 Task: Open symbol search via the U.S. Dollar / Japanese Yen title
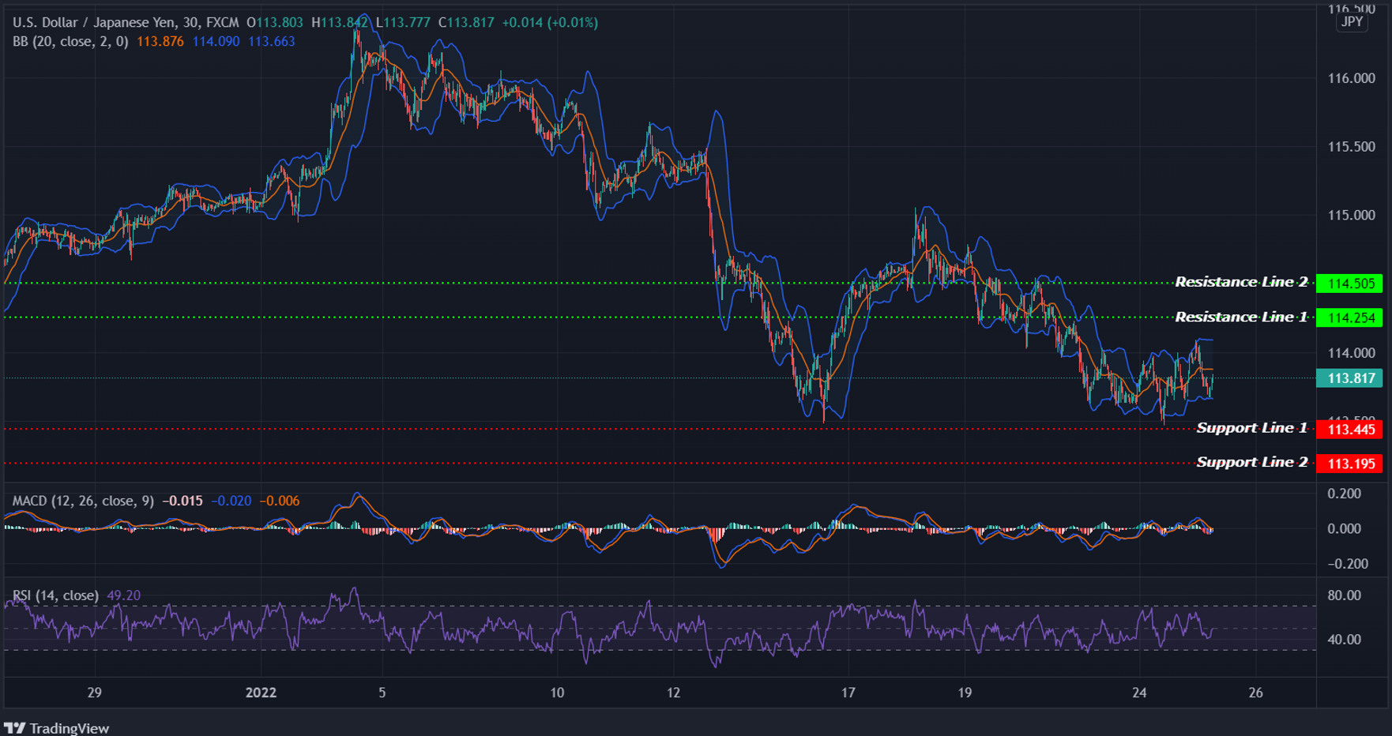[x=95, y=23]
